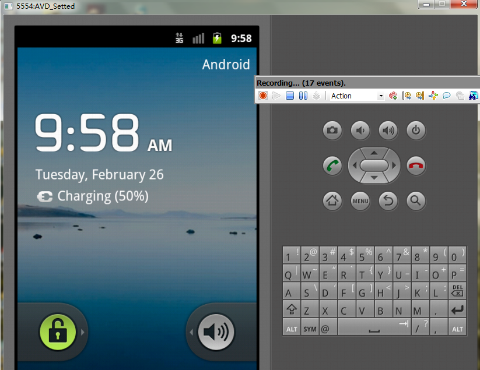Click the 5 % key on emulator keyboard
The image size is (480, 370).
[x=365, y=255]
